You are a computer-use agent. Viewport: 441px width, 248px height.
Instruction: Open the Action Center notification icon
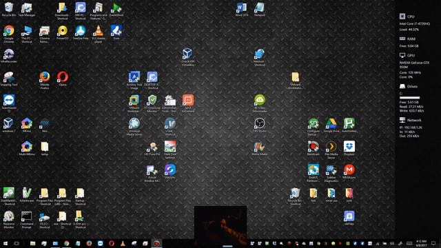[x=433, y=243]
